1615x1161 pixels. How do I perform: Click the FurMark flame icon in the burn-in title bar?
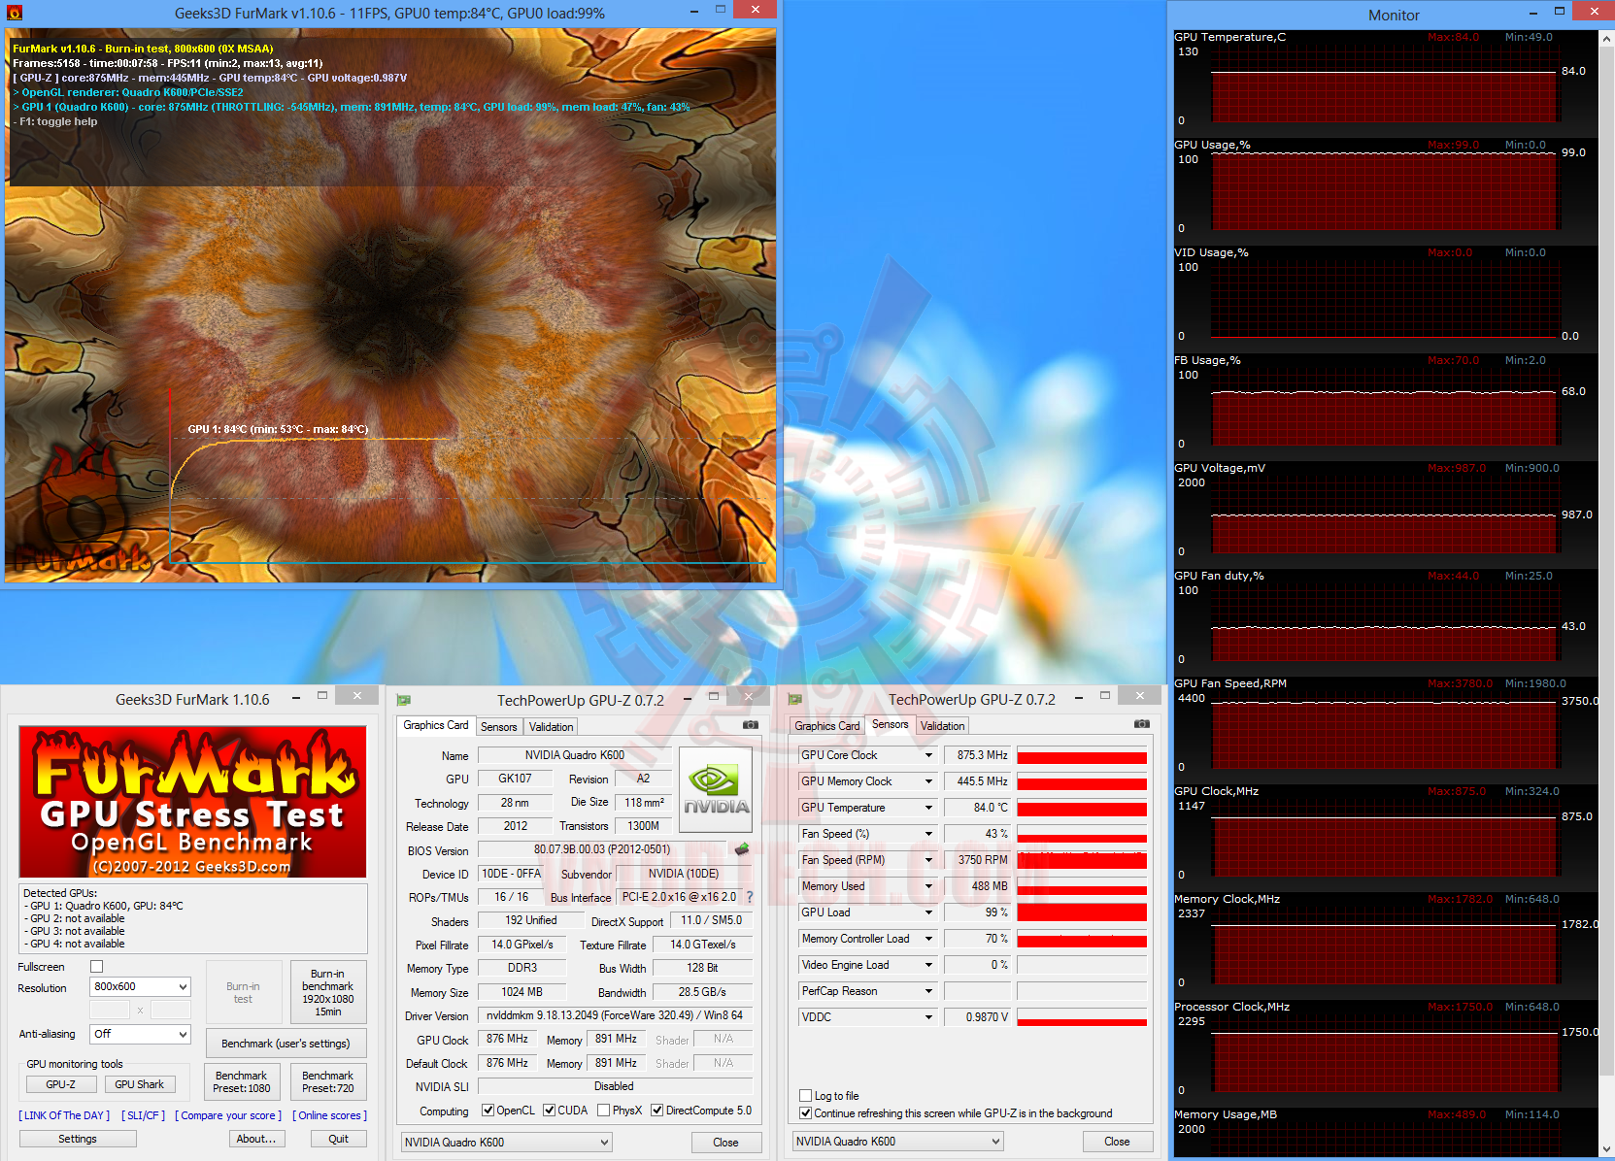tap(15, 13)
